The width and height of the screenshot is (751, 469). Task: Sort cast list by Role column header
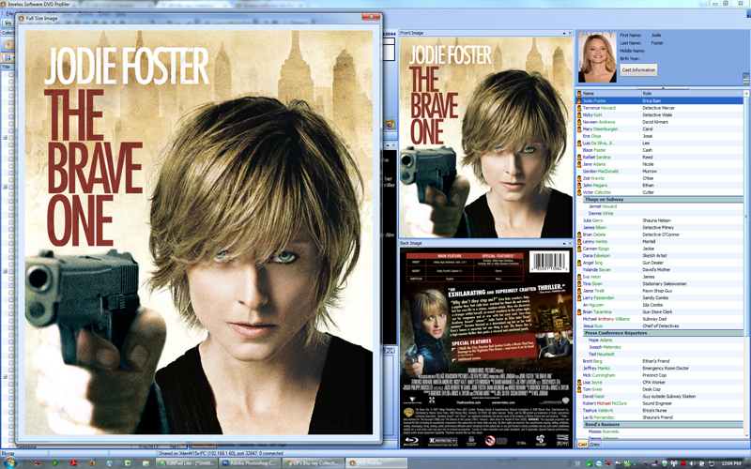(x=692, y=93)
